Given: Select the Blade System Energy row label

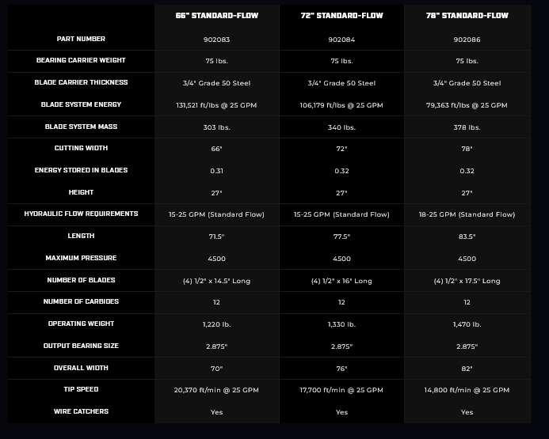Looking at the screenshot, I should (81, 104).
